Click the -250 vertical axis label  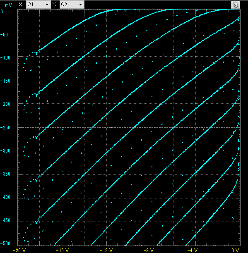point(5,128)
